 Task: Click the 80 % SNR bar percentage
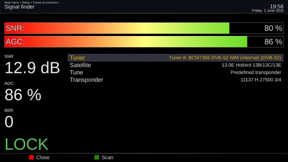[x=273, y=28]
